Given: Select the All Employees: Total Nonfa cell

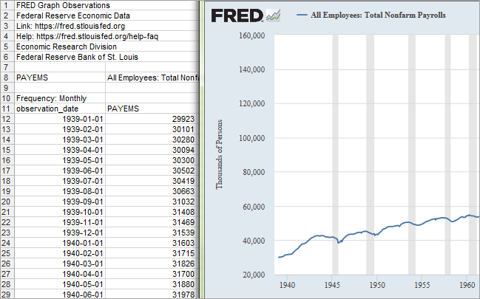Looking at the screenshot, I should 152,78.
